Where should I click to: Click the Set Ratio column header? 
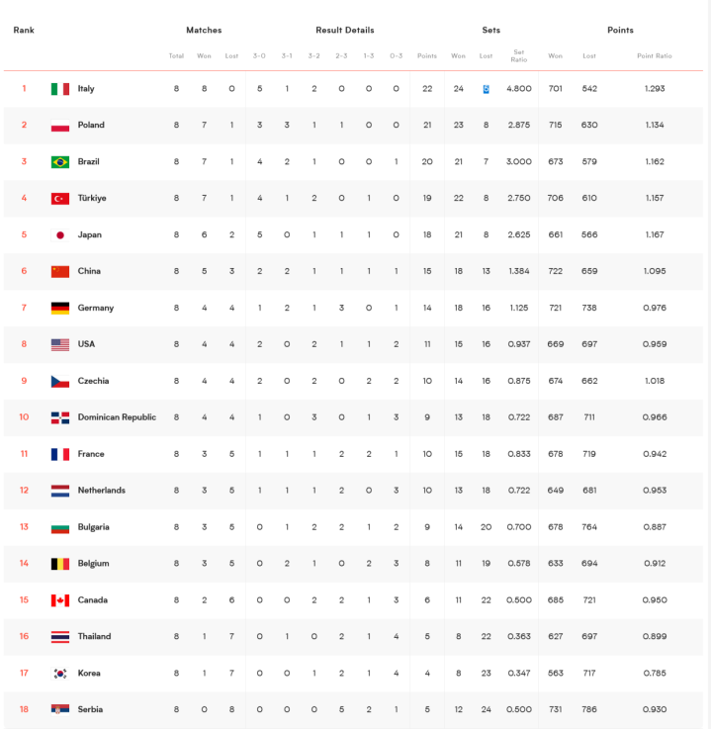518,55
